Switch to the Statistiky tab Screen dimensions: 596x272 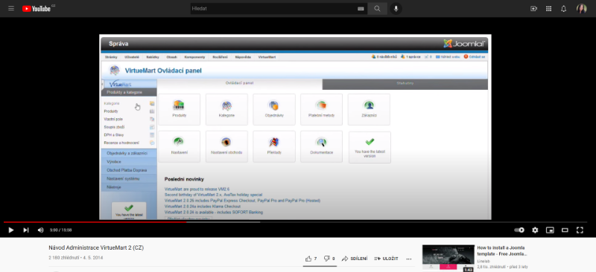click(405, 84)
